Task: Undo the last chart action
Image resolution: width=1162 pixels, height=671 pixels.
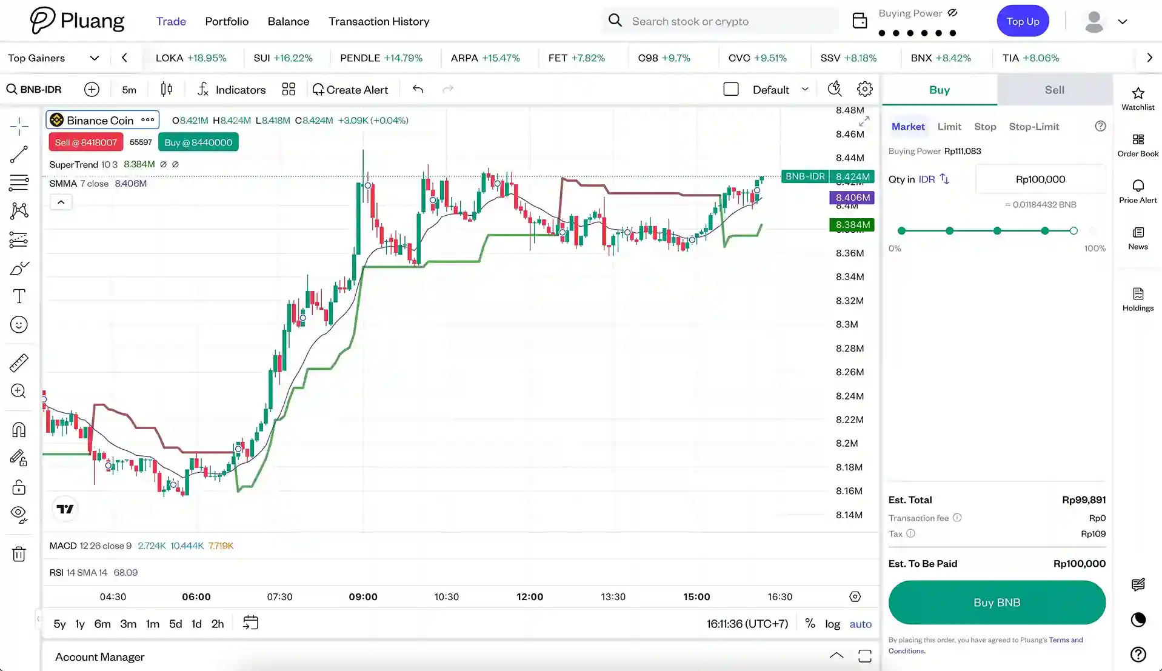Action: pyautogui.click(x=418, y=90)
